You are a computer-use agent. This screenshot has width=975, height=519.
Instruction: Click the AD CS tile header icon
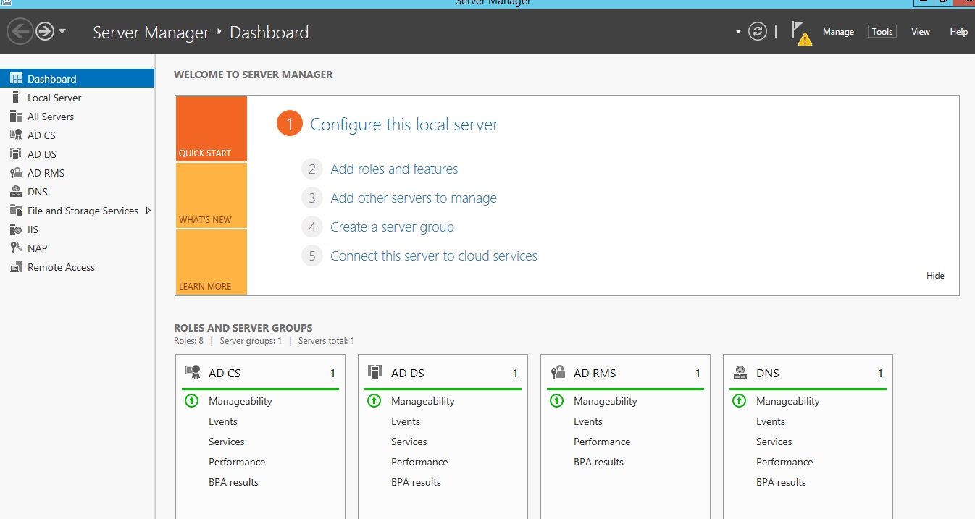pyautogui.click(x=193, y=372)
